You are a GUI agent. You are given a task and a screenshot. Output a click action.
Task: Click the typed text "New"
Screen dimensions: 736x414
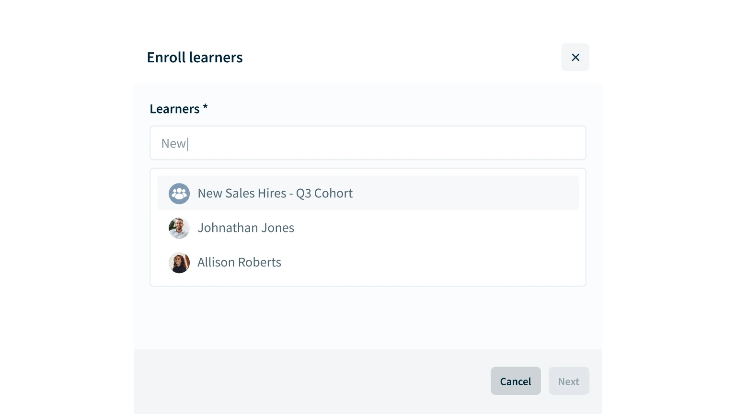click(173, 144)
